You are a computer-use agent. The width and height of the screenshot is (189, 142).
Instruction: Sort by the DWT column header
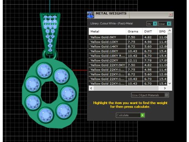[x=150, y=32]
